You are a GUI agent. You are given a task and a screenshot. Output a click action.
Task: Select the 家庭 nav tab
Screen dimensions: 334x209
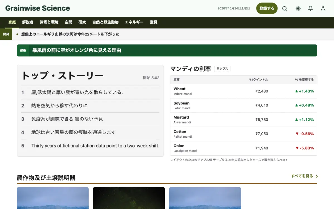pyautogui.click(x=12, y=22)
